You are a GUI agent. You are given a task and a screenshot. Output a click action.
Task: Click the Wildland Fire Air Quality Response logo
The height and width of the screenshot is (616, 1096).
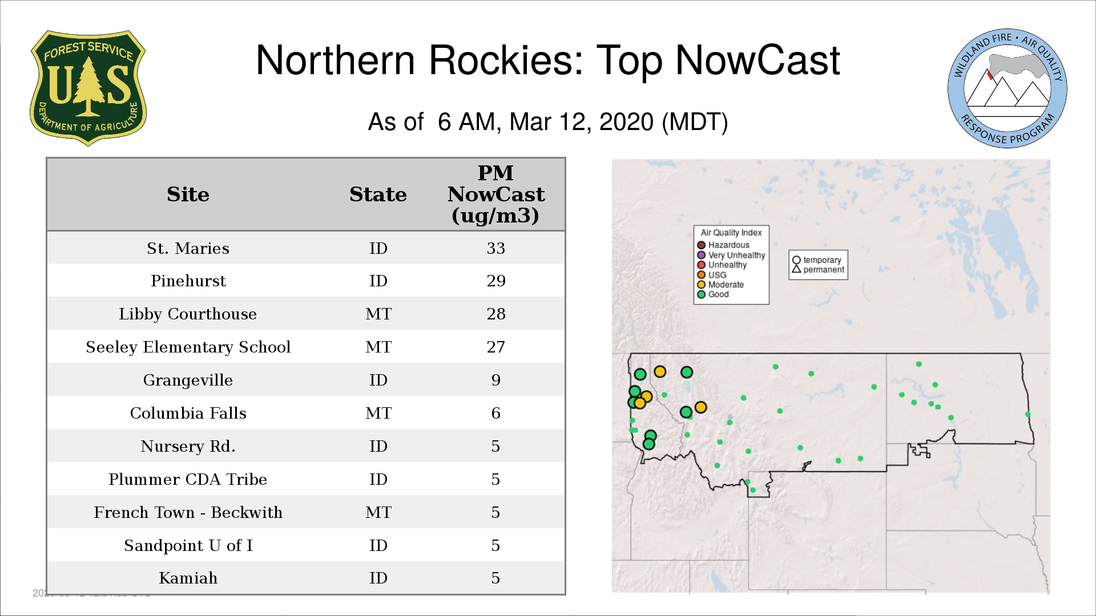[1007, 88]
